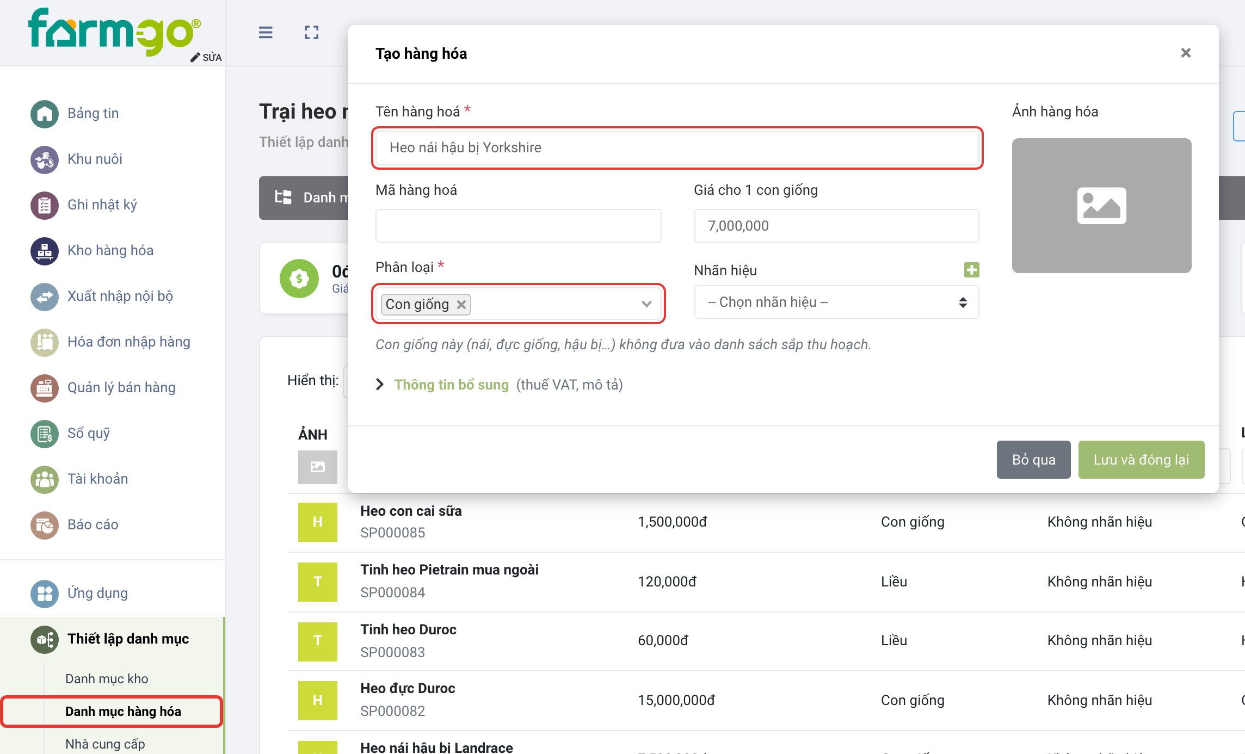Image resolution: width=1245 pixels, height=754 pixels.
Task: Click the H thumbnail of Heo con cai sữa
Action: (x=318, y=522)
